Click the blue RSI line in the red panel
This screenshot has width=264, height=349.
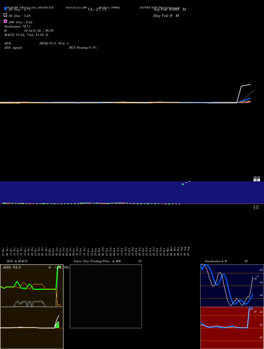pyautogui.click(x=249, y=318)
